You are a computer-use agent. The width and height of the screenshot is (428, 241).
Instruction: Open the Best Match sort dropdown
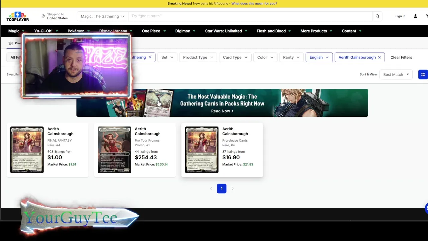396,75
